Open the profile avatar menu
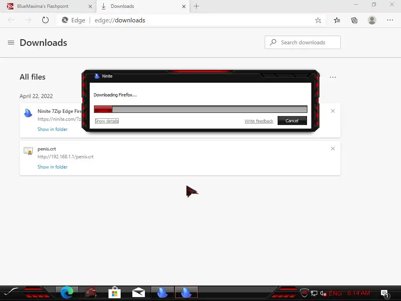This screenshot has width=401, height=301. pos(372,20)
